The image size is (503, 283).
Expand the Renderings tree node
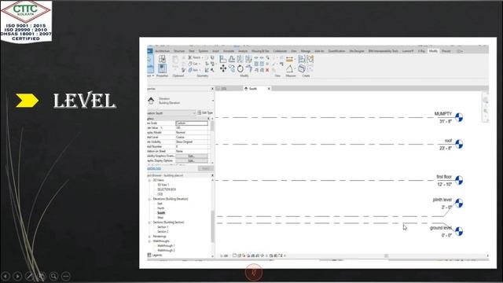[149, 237]
